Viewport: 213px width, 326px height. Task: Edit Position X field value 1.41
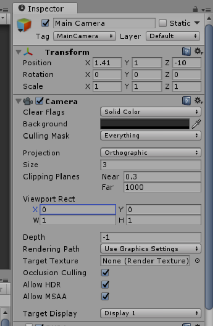click(x=107, y=63)
